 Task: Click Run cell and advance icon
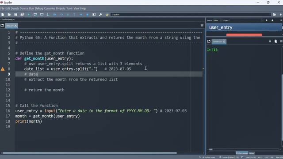[x=42, y=15]
